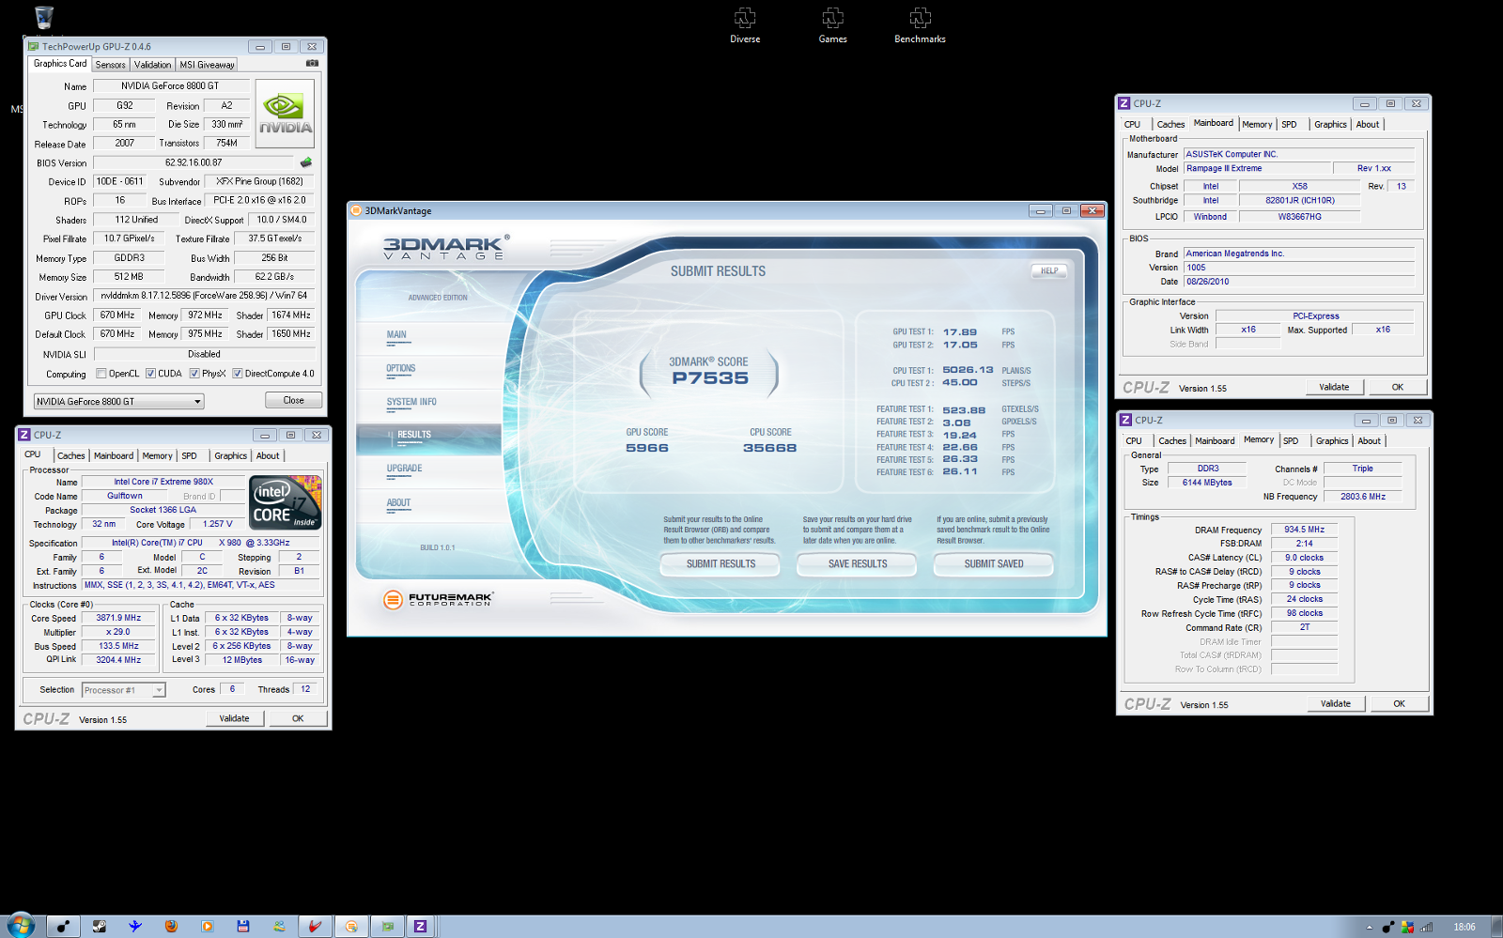Open the Benchmarks desktop shortcut

pyautogui.click(x=920, y=25)
